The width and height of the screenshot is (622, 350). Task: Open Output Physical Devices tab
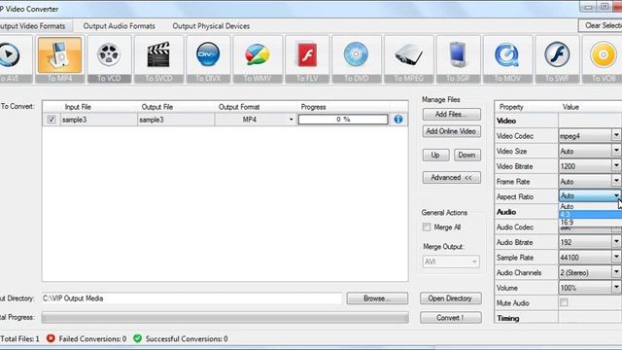pos(211,26)
